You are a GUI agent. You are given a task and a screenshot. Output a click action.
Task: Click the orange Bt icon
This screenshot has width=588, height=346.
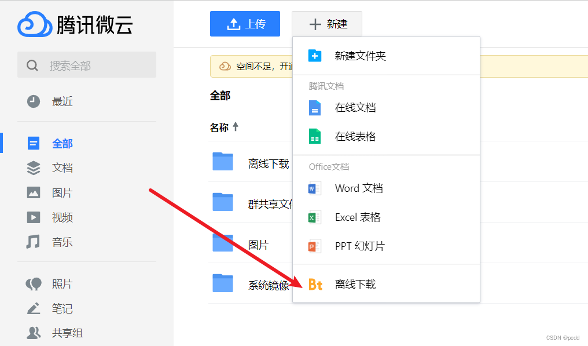[x=315, y=285]
